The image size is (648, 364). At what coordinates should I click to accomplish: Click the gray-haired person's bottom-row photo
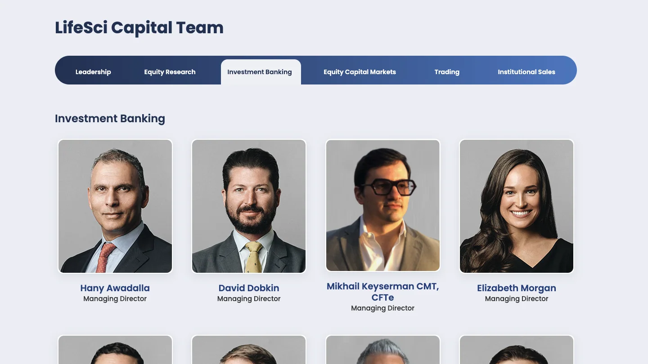pyautogui.click(x=383, y=350)
